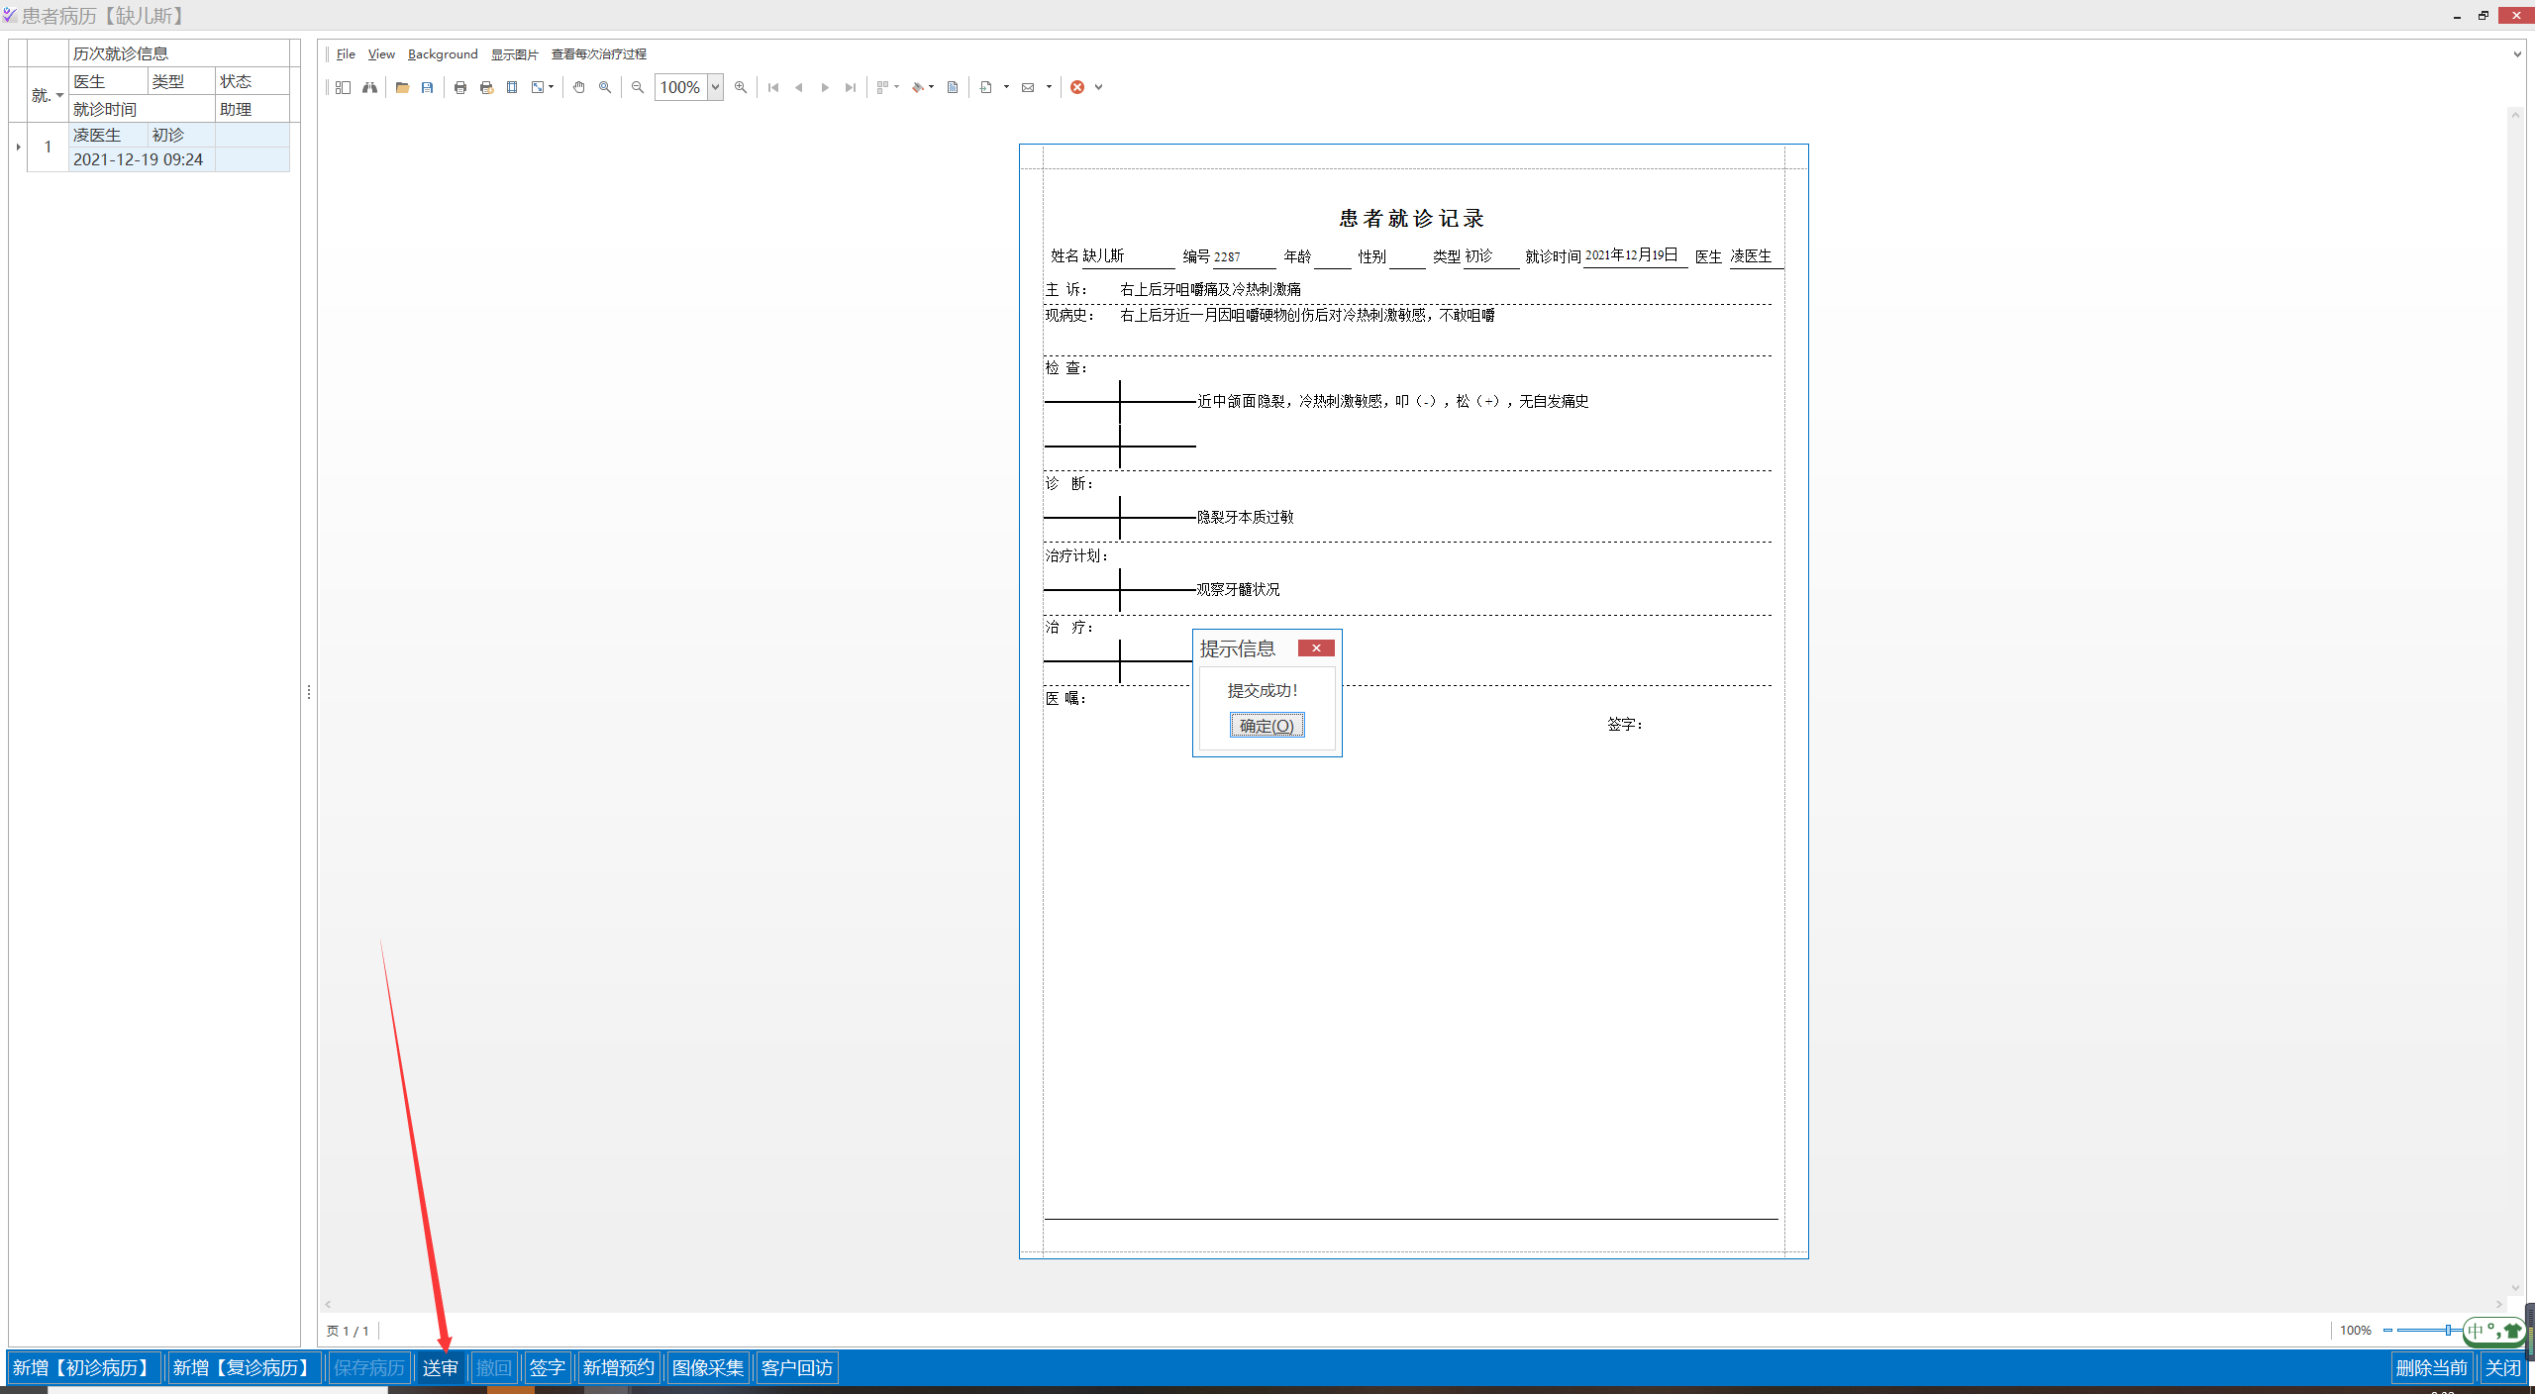Click the status bar zoom slider handle
Viewport: 2535px width, 1394px height.
click(2448, 1331)
